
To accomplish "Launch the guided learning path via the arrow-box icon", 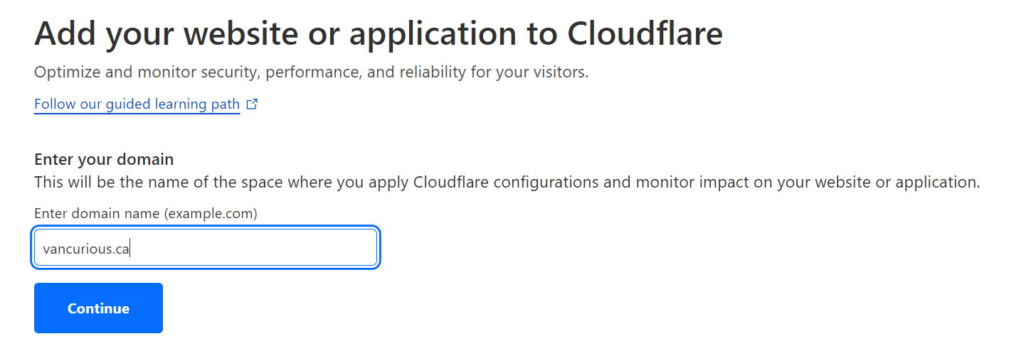I will pos(252,104).
